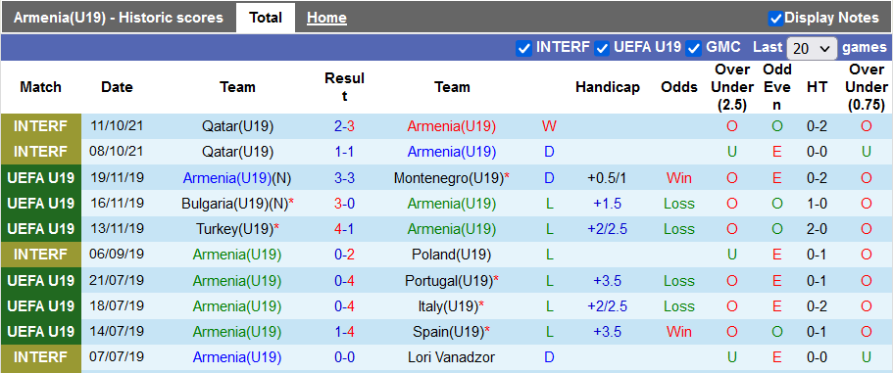Image resolution: width=893 pixels, height=373 pixels.
Task: Click Armenia(U19)(N) in 19/11/19 row
Action: [237, 178]
